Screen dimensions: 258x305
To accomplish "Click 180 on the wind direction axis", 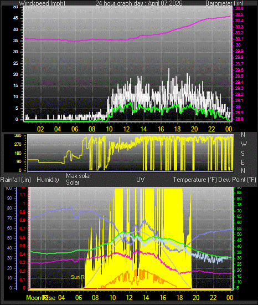I will pyautogui.click(x=18, y=153).
